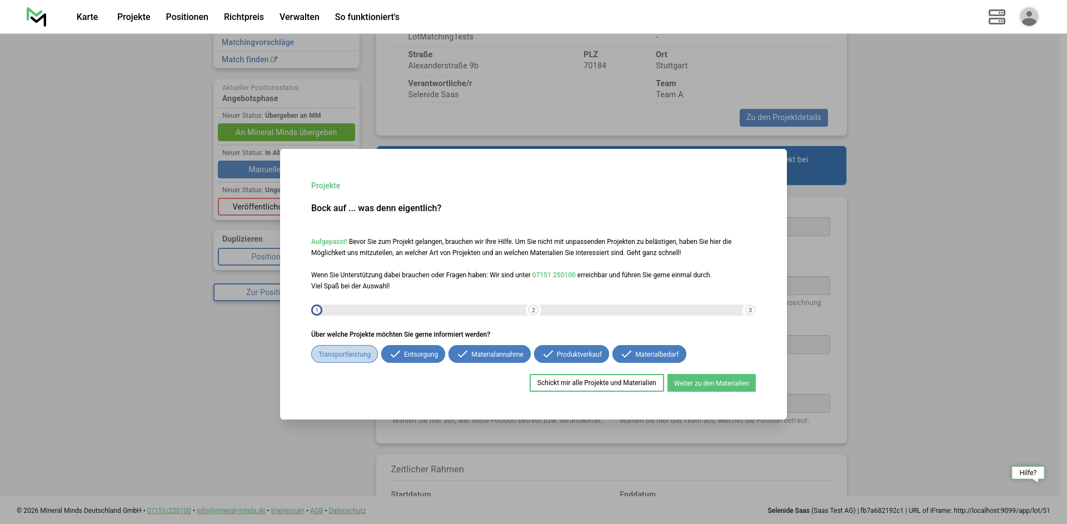Toggle off the Materialbedarf chip
Viewport: 1067px width, 524px height.
649,355
